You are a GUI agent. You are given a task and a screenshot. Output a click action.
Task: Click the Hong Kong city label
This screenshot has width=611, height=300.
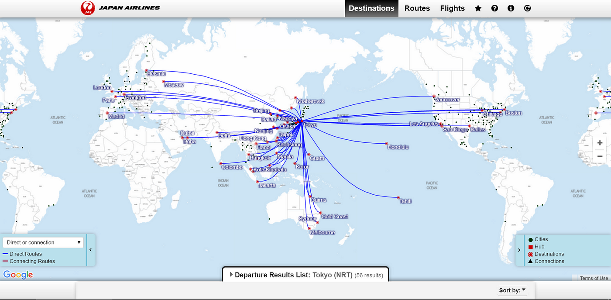pos(253,138)
